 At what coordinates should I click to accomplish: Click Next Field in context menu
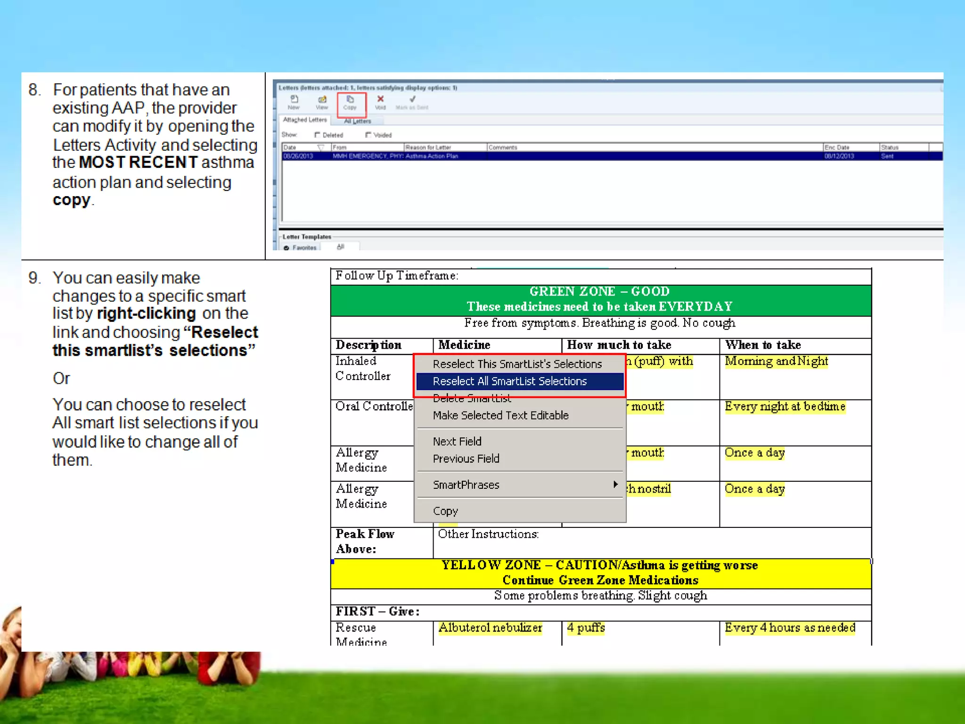click(457, 441)
